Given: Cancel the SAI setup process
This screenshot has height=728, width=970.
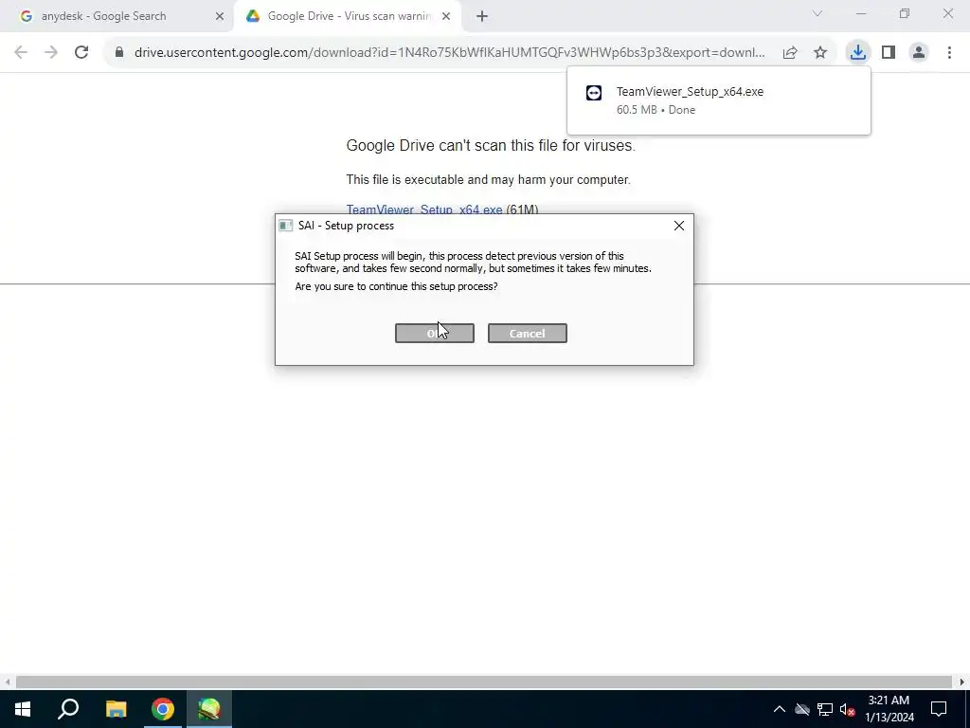Looking at the screenshot, I should pos(527,333).
